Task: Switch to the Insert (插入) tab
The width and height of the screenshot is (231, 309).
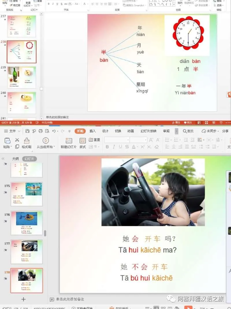Action: click(92, 131)
